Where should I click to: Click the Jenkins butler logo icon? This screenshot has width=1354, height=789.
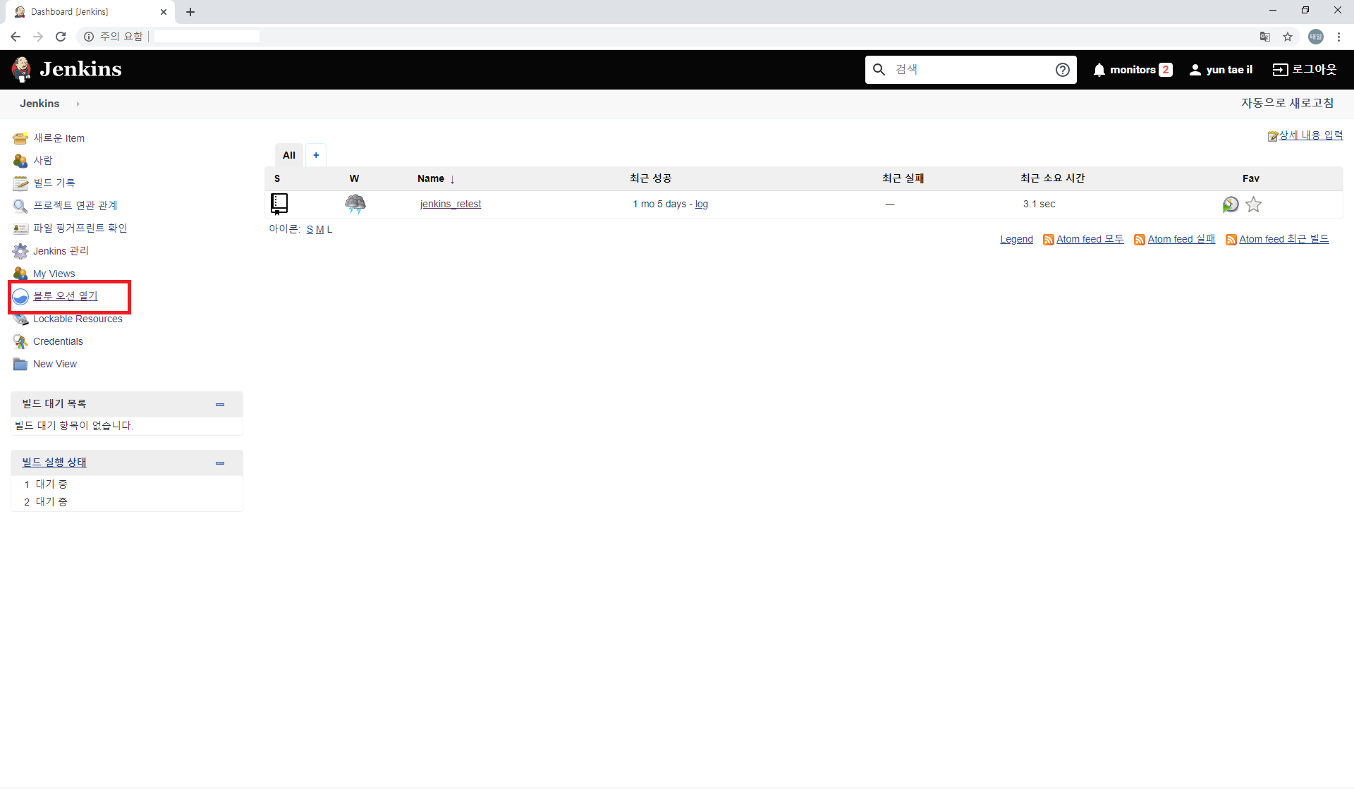tap(21, 69)
